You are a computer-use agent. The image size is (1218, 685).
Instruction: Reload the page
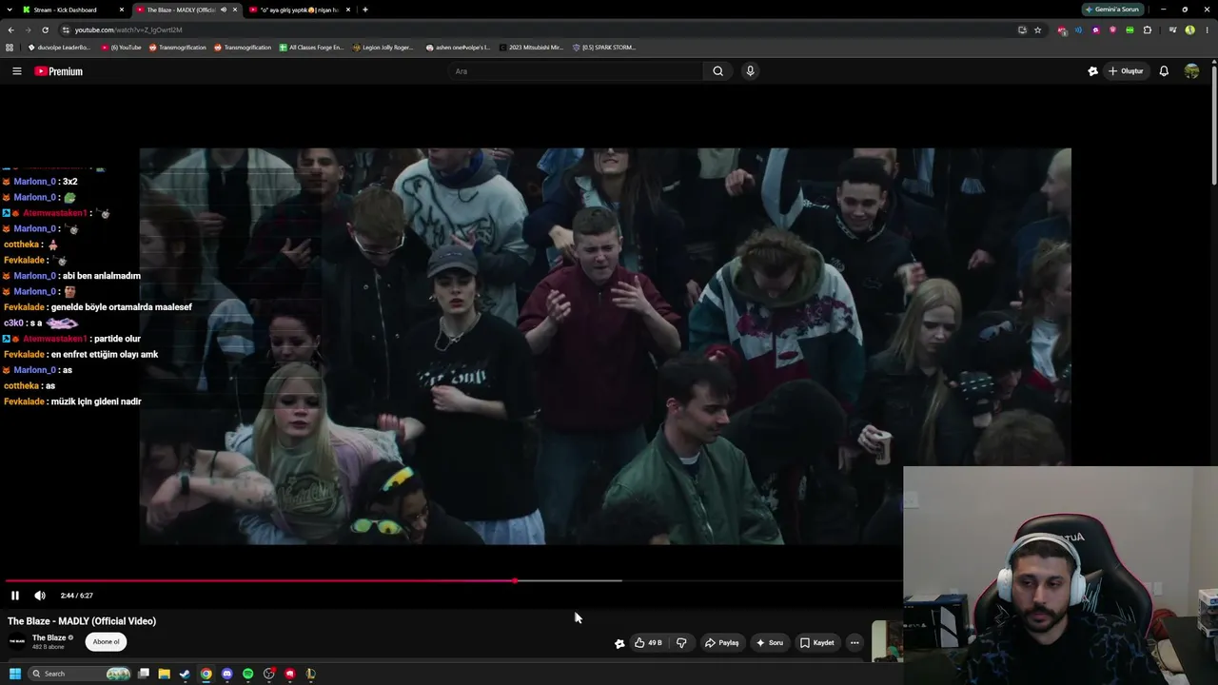coord(45,29)
